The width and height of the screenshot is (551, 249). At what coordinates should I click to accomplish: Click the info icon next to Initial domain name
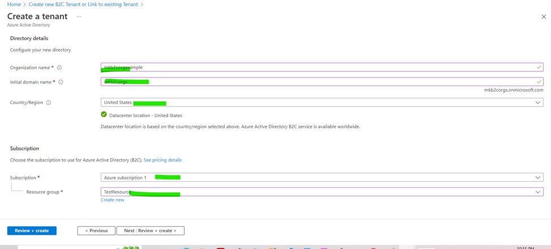click(x=61, y=82)
